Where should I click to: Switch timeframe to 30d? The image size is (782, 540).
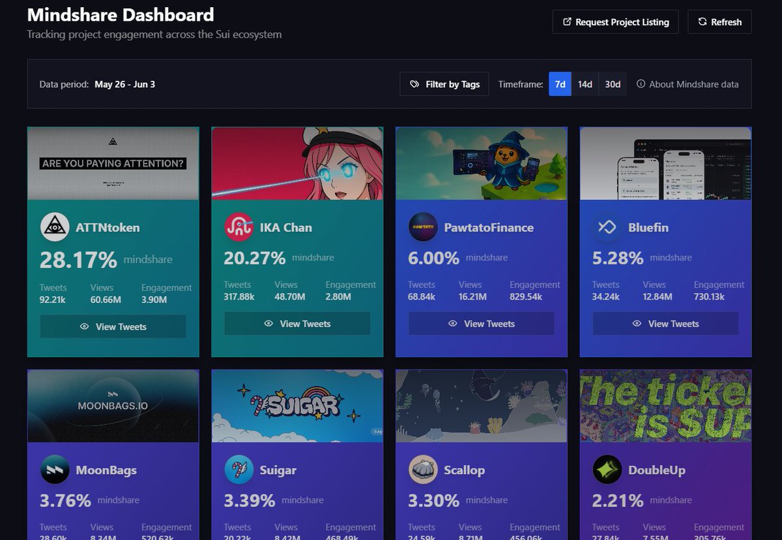tap(613, 84)
